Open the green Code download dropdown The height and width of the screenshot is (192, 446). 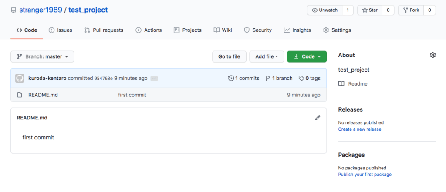coord(307,56)
